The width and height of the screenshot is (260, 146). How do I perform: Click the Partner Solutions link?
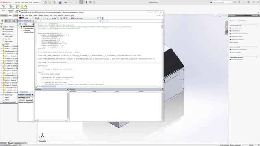[x=236, y=52]
